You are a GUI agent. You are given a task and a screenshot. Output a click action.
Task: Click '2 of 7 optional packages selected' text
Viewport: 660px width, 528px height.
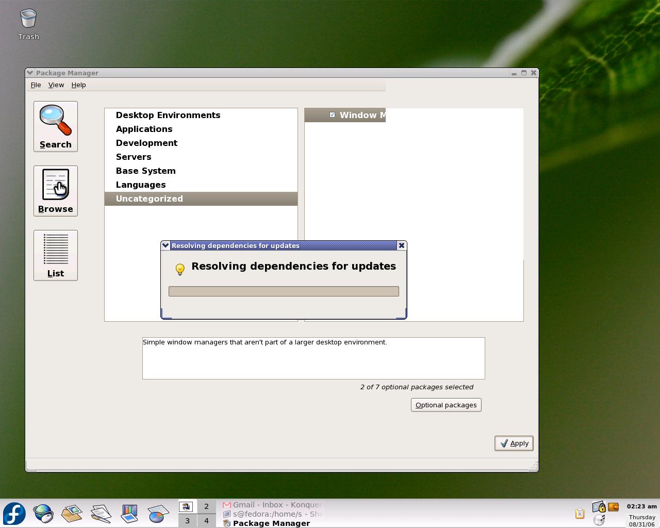click(x=417, y=387)
